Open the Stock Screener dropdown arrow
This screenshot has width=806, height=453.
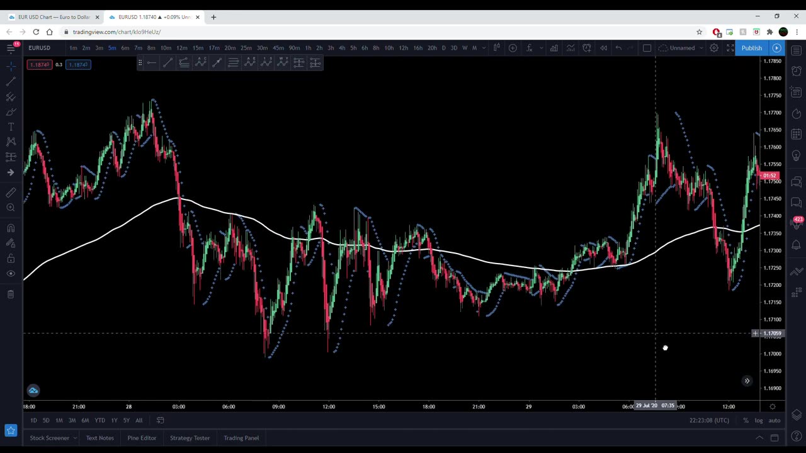(x=75, y=438)
